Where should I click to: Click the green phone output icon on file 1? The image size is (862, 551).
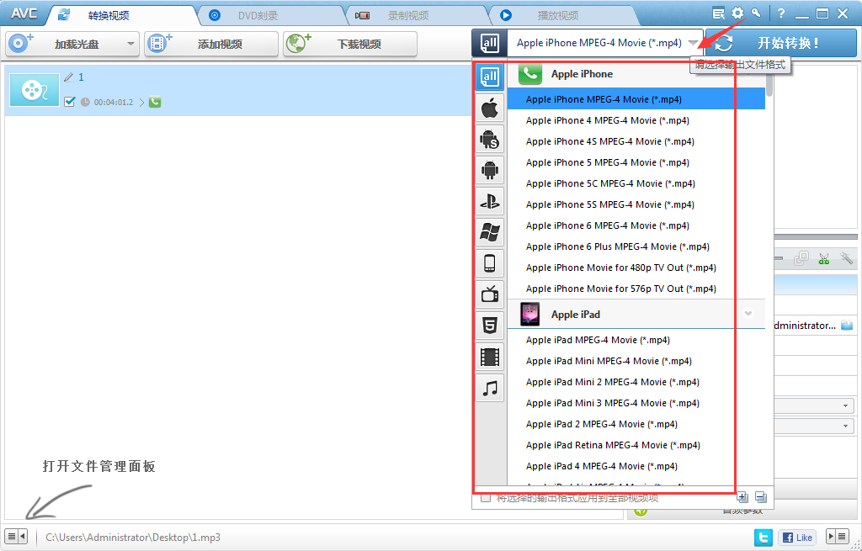(155, 102)
